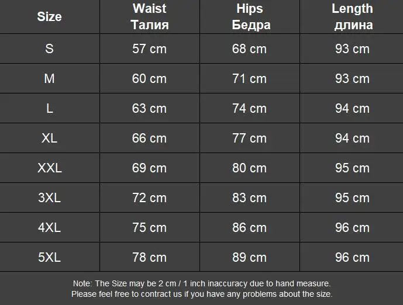The width and height of the screenshot is (403, 305).
Task: Click the 72 cm waist cell
Action: (x=150, y=197)
